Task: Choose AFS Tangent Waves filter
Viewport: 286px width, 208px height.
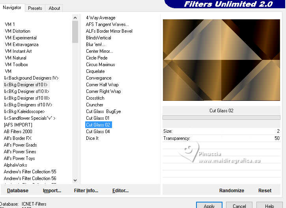Action: (x=107, y=24)
